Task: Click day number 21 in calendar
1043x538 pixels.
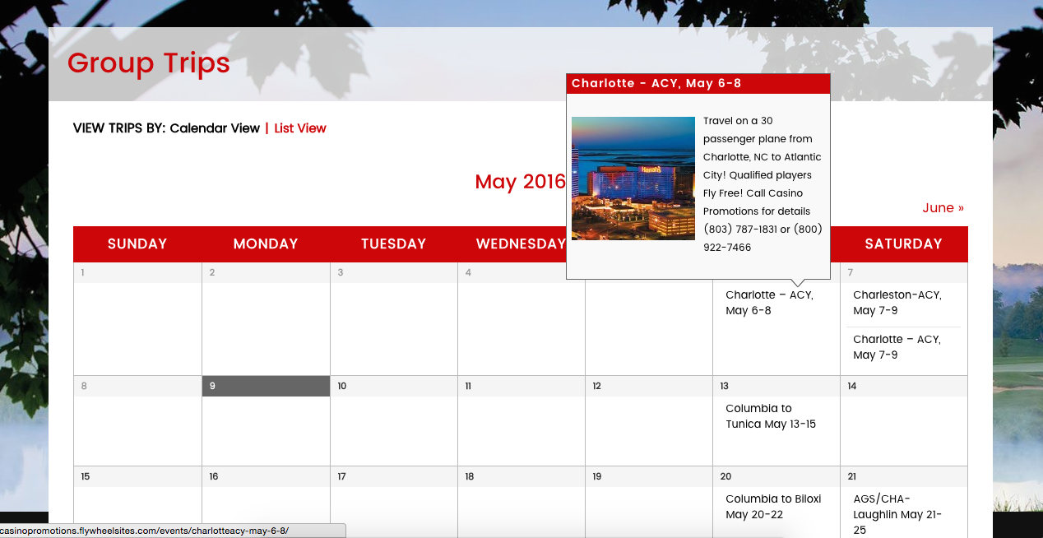Action: (852, 476)
